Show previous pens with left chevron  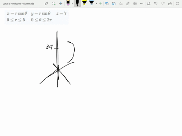tap(72, 3)
